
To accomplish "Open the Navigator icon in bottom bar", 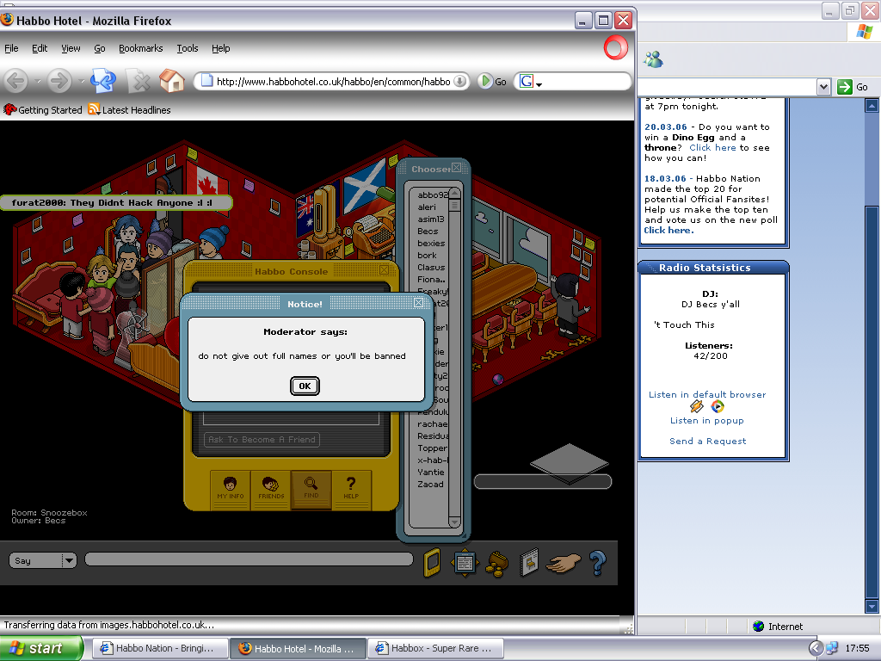I will tap(465, 563).
